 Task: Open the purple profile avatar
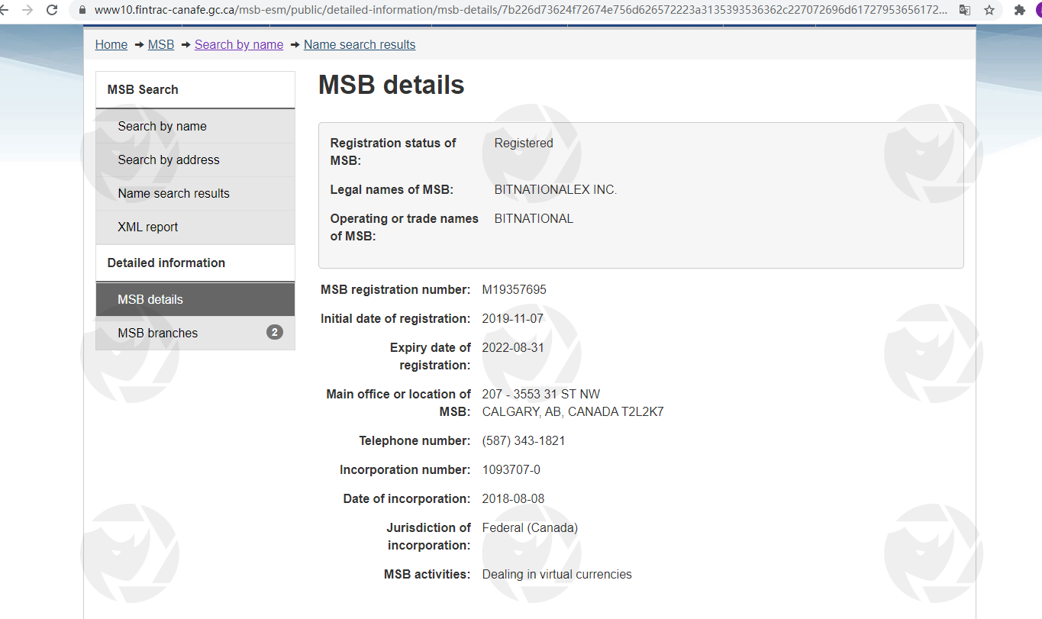1038,10
